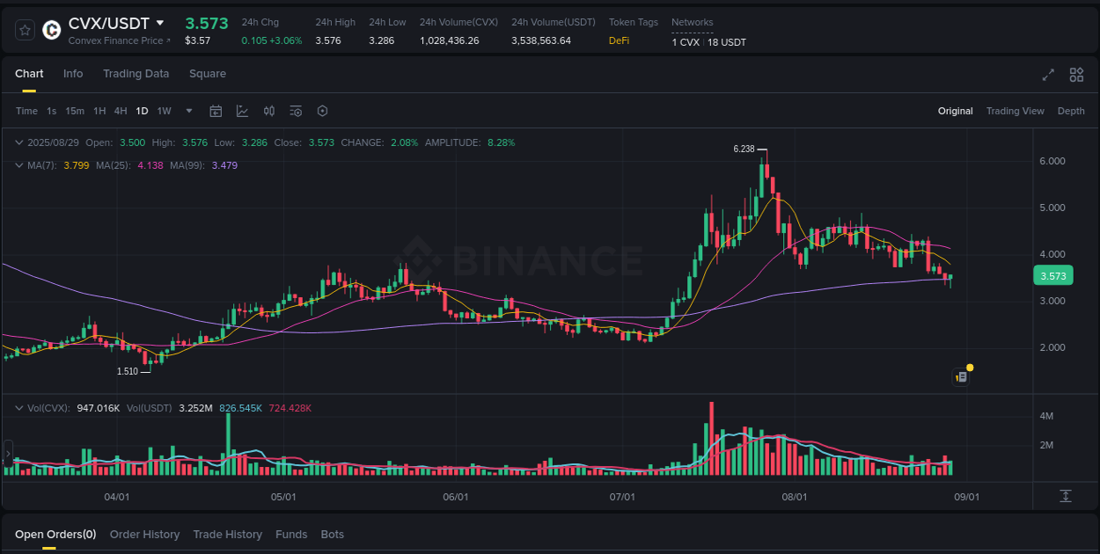Collapse the moving averages row chevron
This screenshot has width=1100, height=554.
tap(19, 164)
